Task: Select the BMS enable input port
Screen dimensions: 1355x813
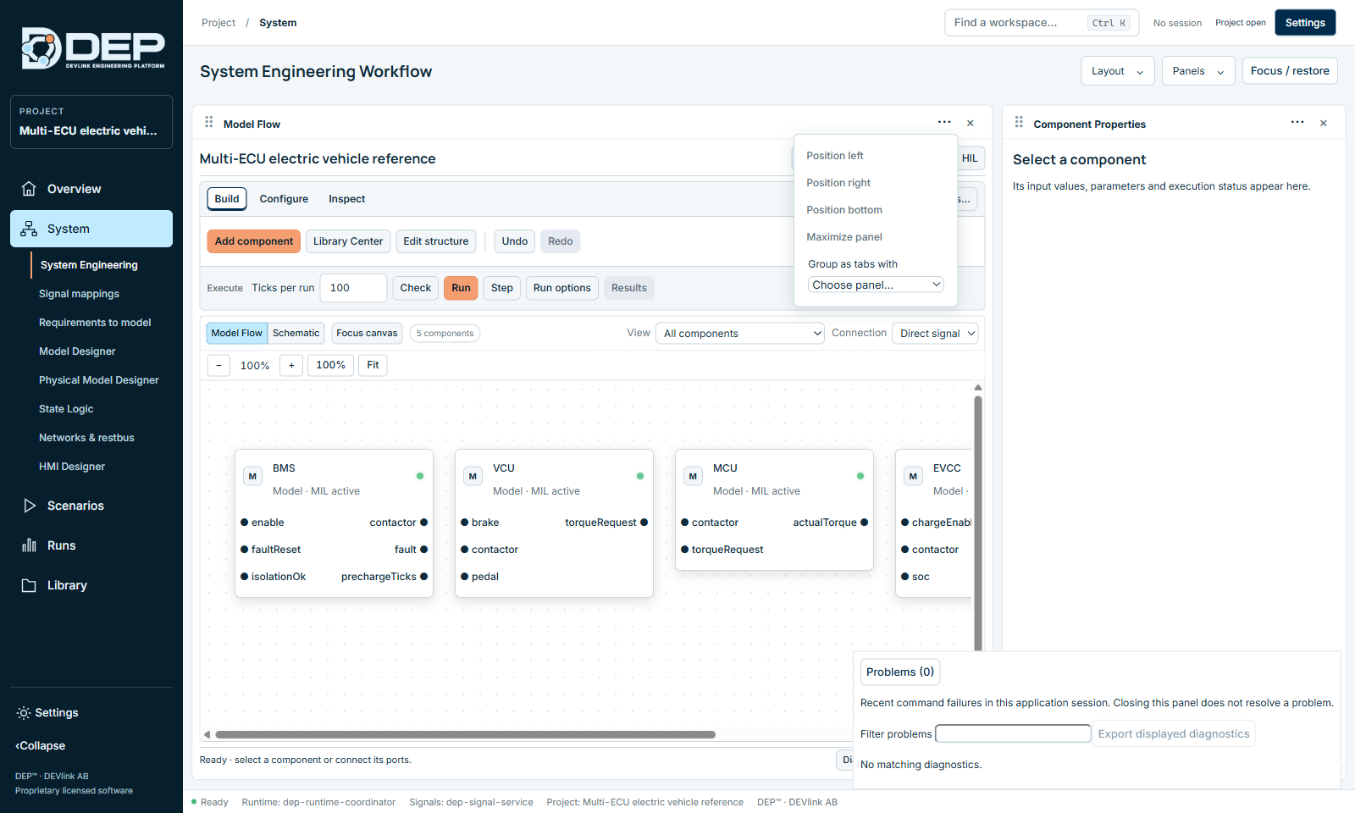Action: pos(245,523)
